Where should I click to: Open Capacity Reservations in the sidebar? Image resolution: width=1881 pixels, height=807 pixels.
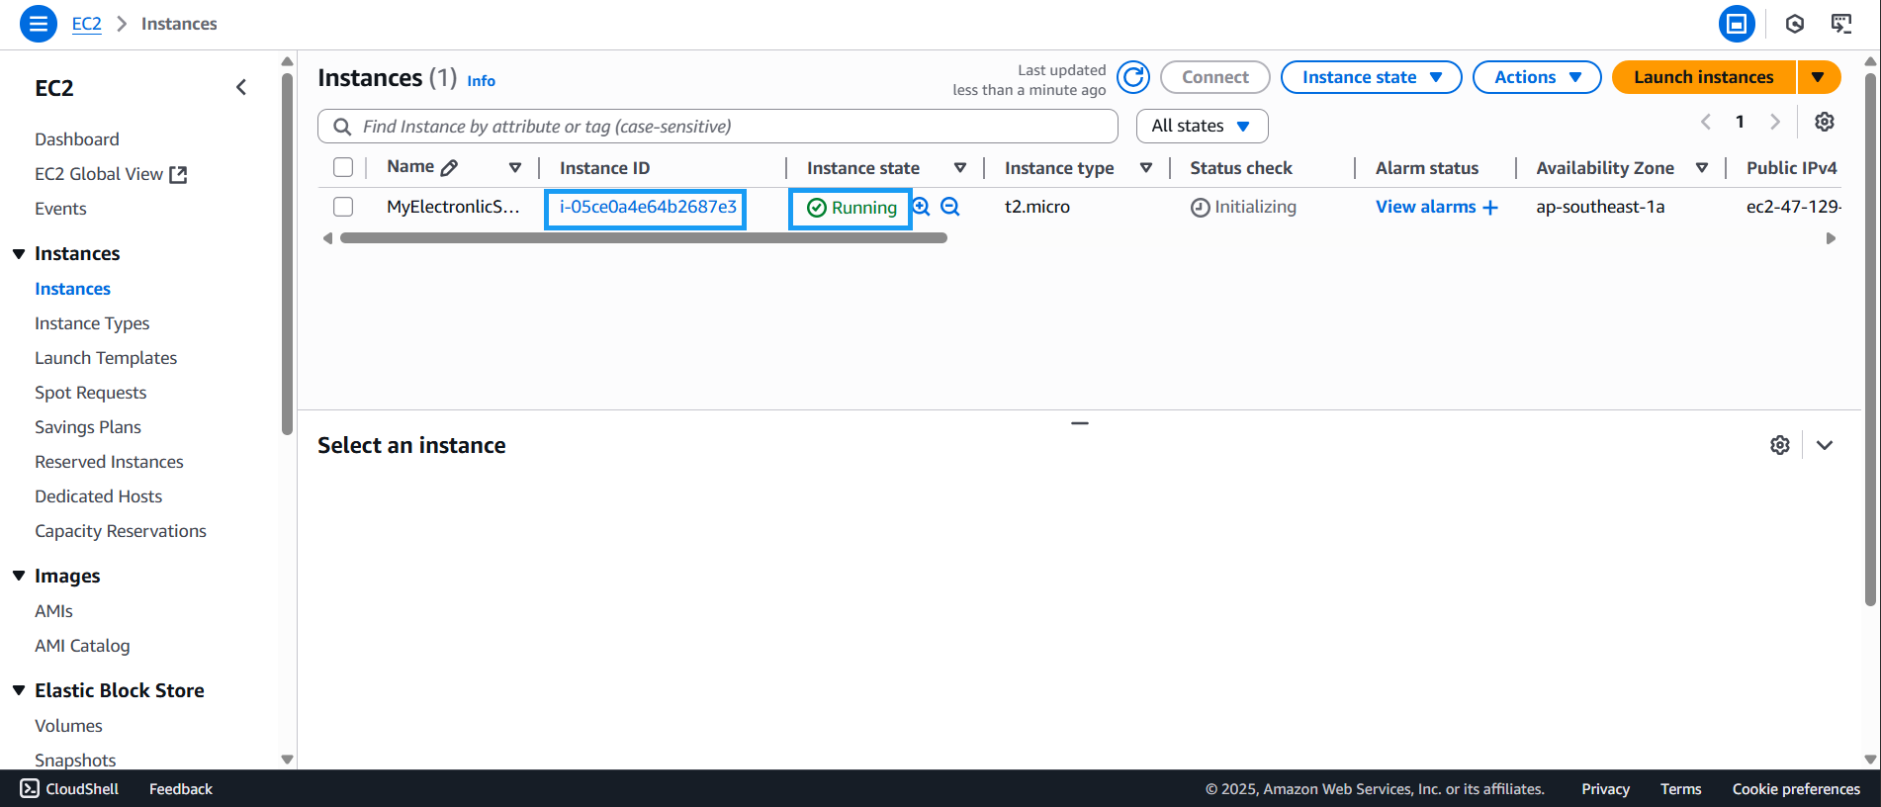click(x=121, y=531)
